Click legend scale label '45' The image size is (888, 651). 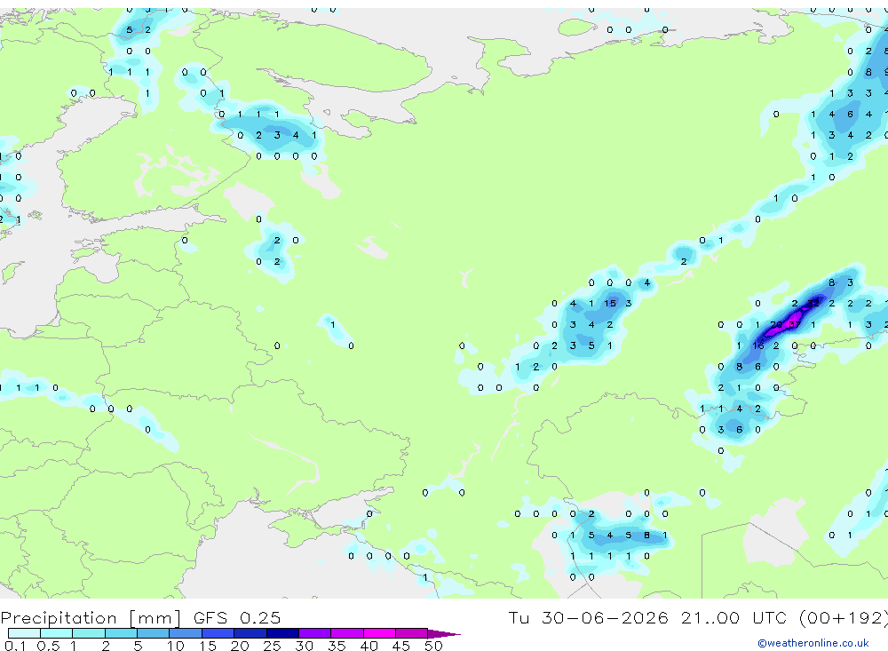pos(401,646)
